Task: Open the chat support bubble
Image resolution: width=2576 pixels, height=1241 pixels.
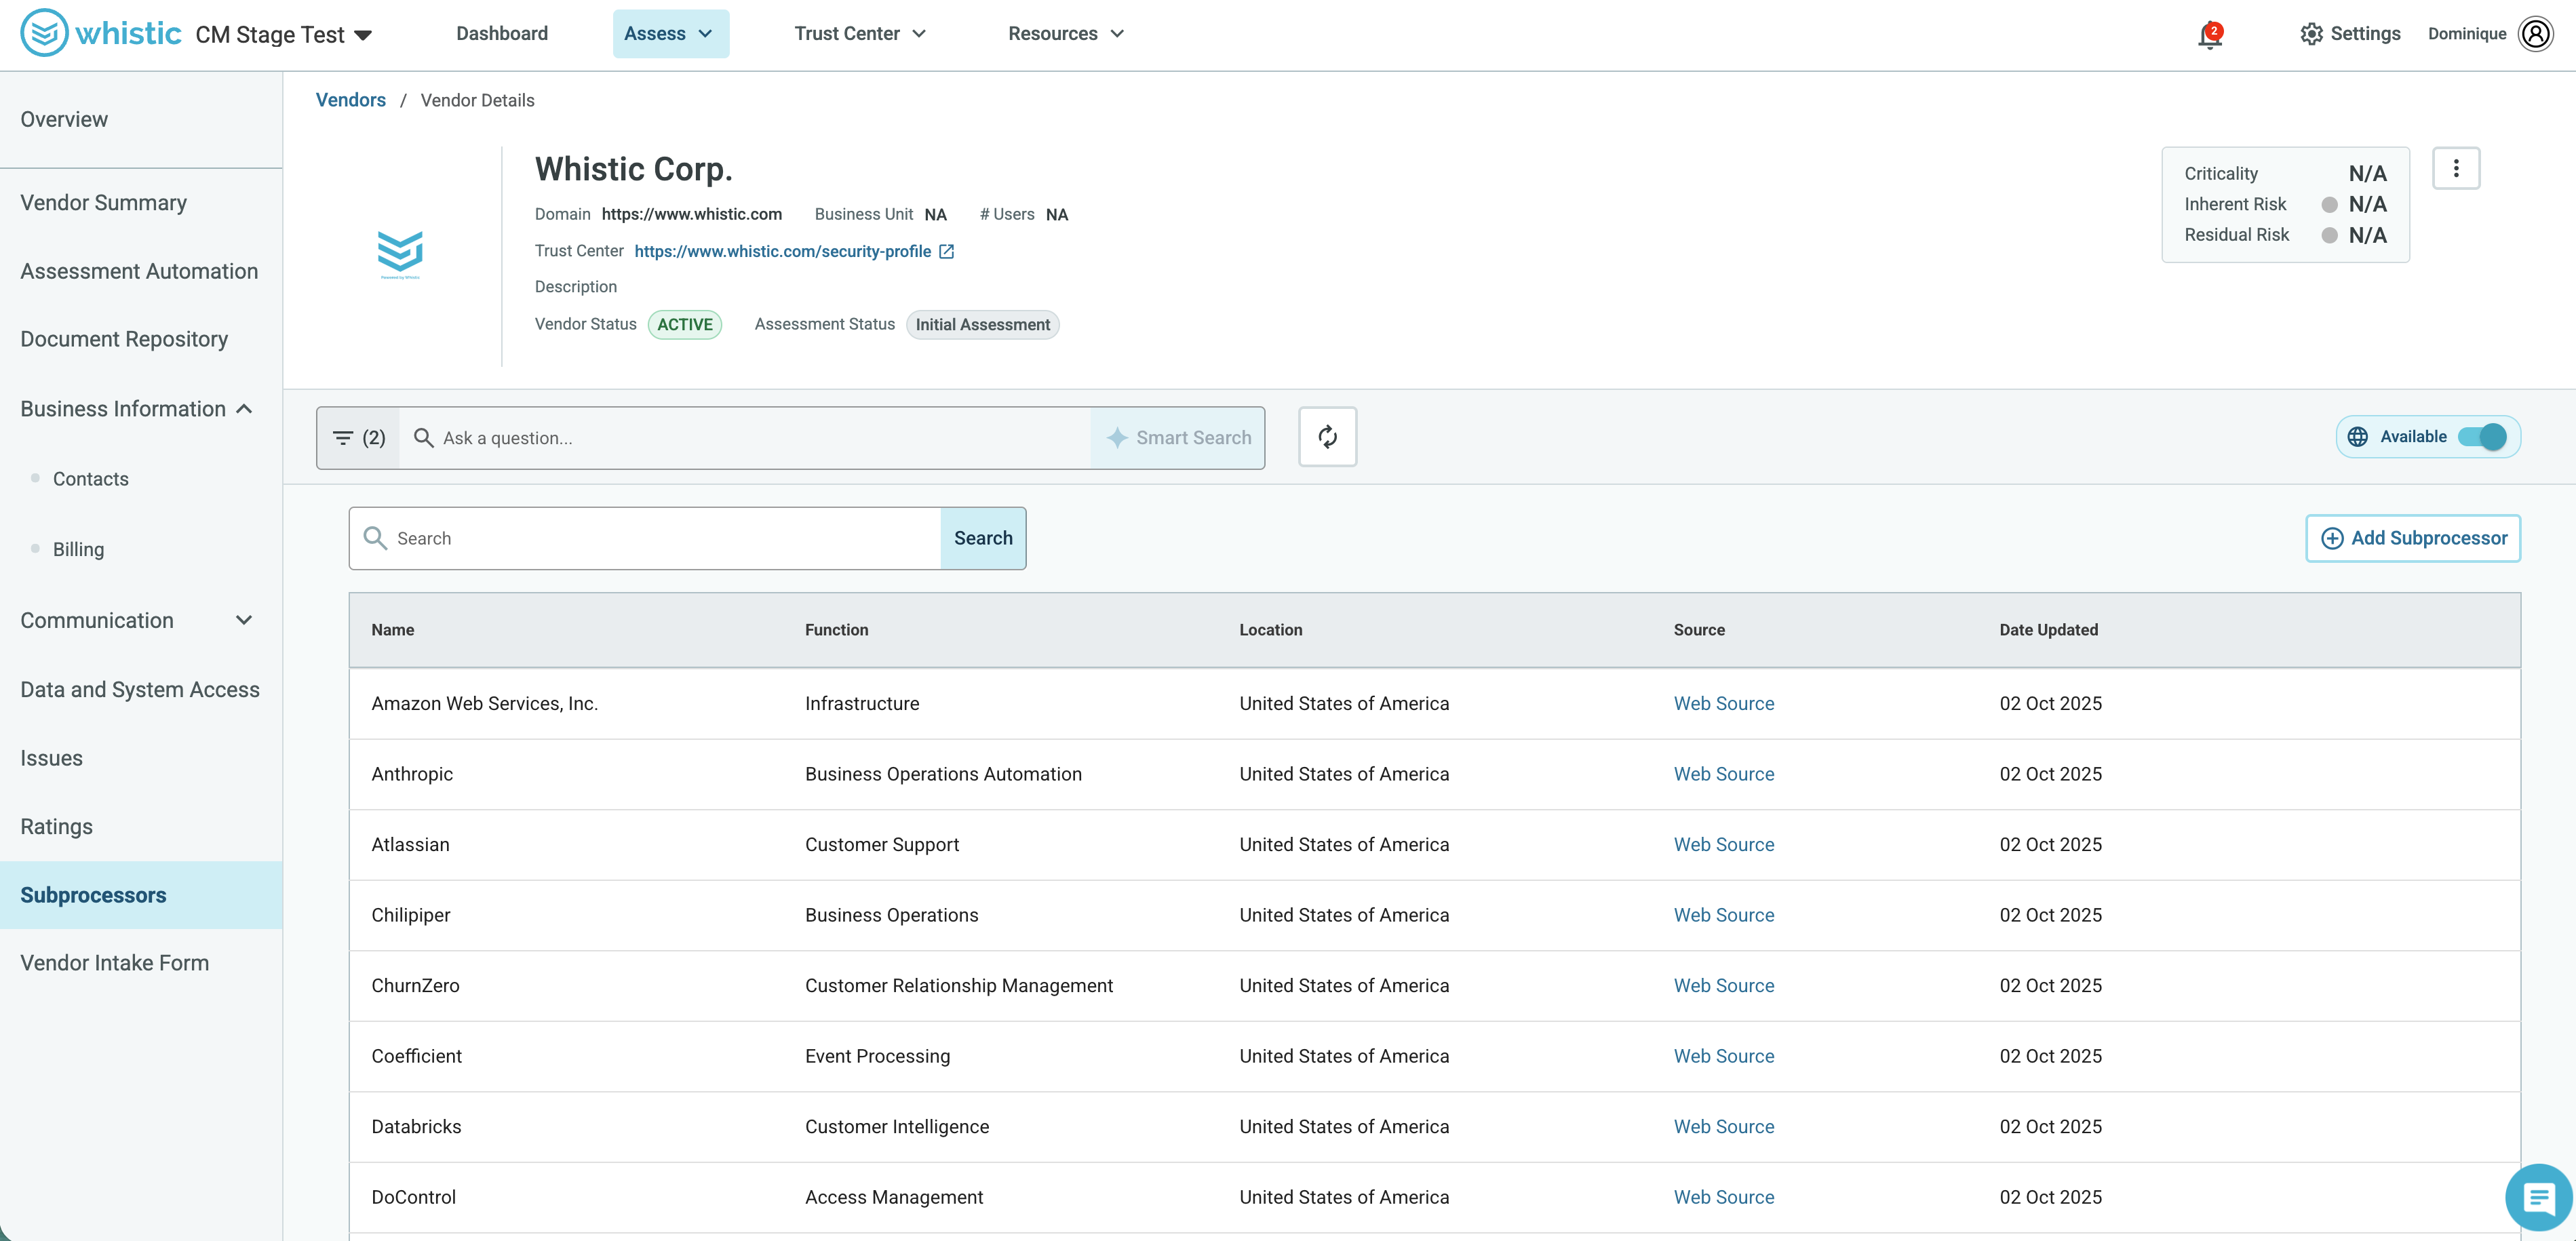Action: tap(2538, 1197)
